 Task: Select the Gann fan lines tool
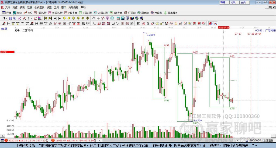tap(99, 23)
